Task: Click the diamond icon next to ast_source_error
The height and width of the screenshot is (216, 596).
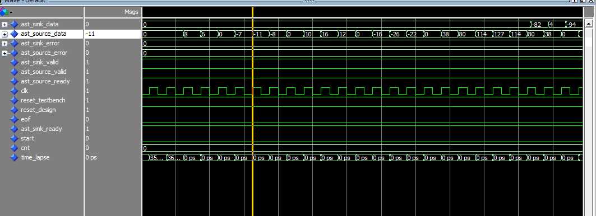Action: 15,53
